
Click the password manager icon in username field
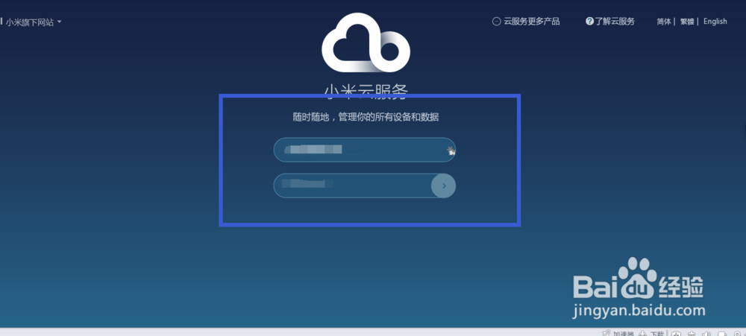click(x=451, y=151)
